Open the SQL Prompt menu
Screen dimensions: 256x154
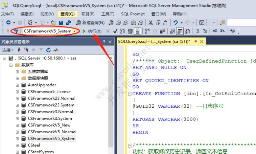[x=133, y=14]
